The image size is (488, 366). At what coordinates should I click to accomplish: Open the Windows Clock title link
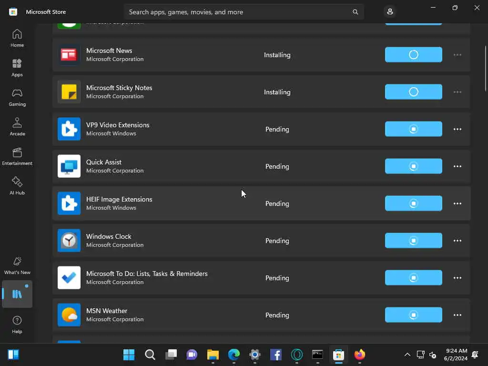coord(109,236)
